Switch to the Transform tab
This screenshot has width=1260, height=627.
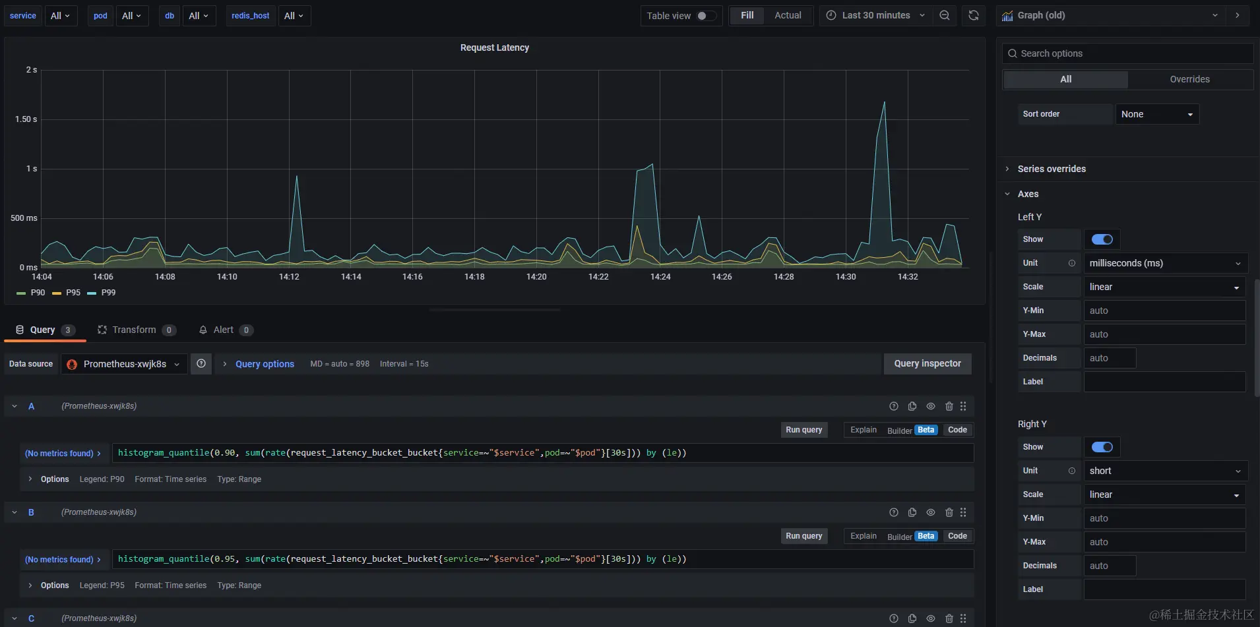[x=137, y=330]
